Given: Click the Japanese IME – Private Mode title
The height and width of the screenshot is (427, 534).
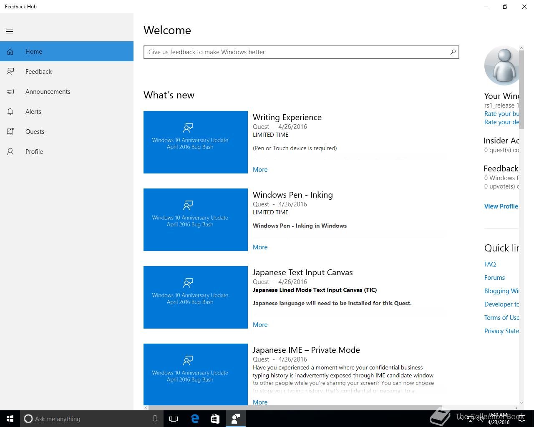Looking at the screenshot, I should pos(306,350).
